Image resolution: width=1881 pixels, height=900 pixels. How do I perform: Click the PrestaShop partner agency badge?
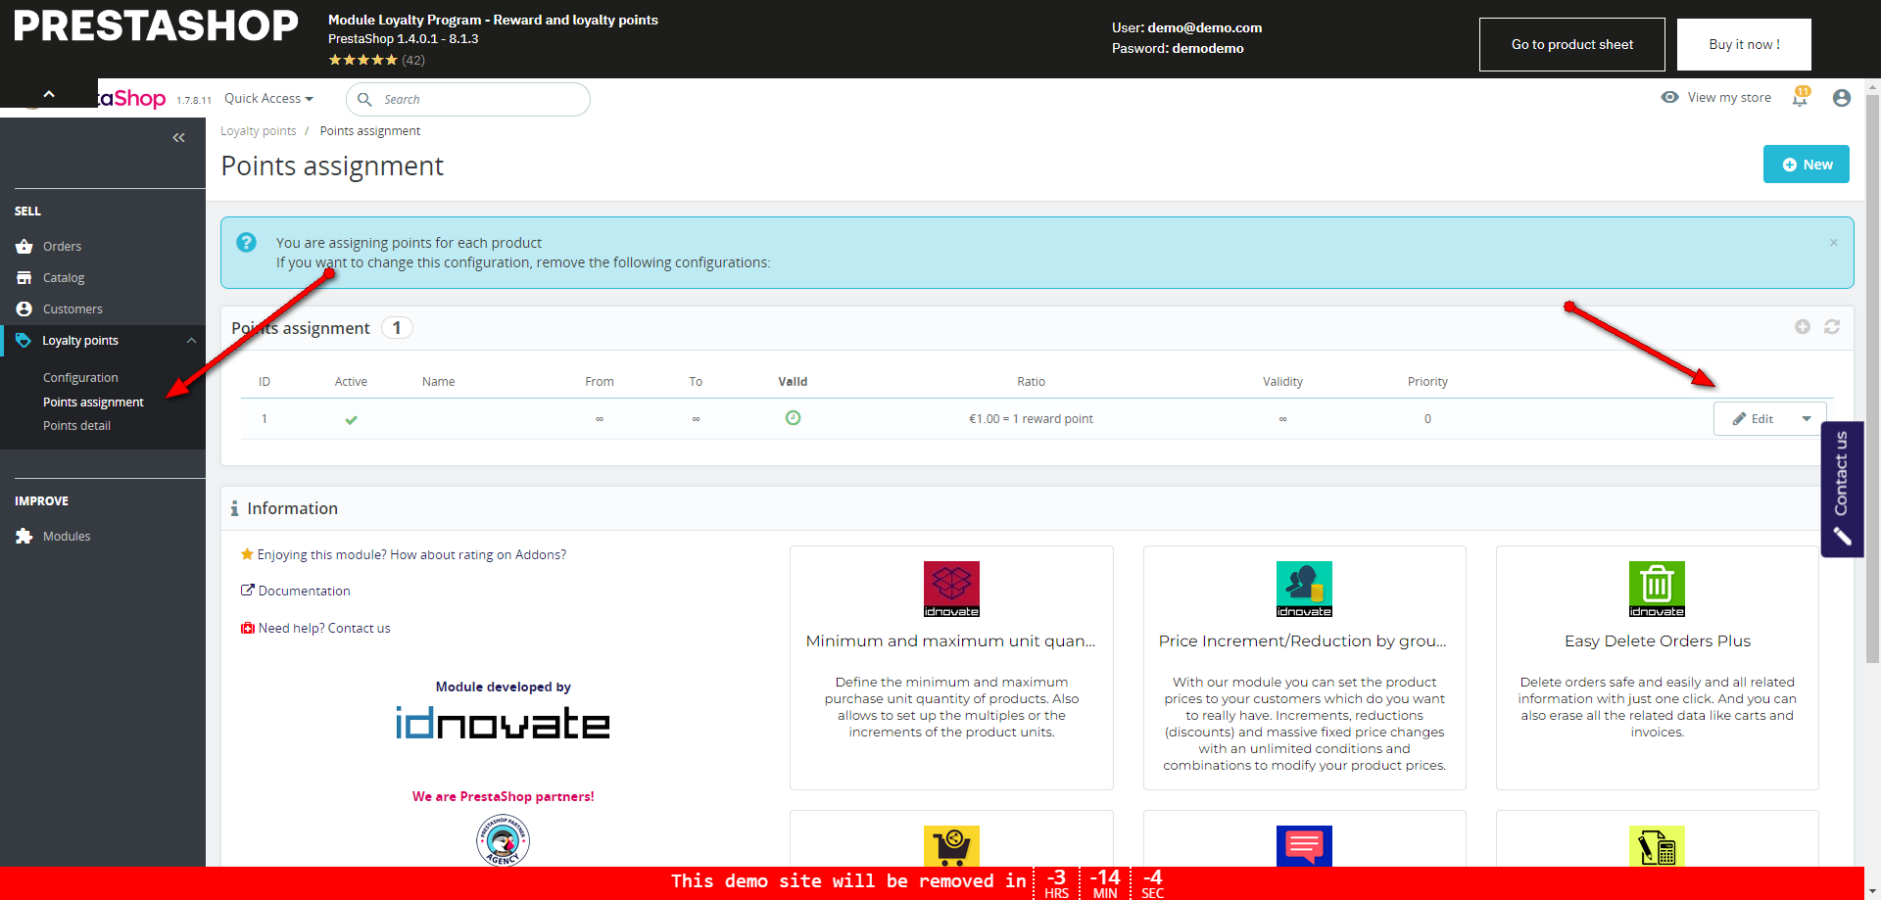coord(503,840)
